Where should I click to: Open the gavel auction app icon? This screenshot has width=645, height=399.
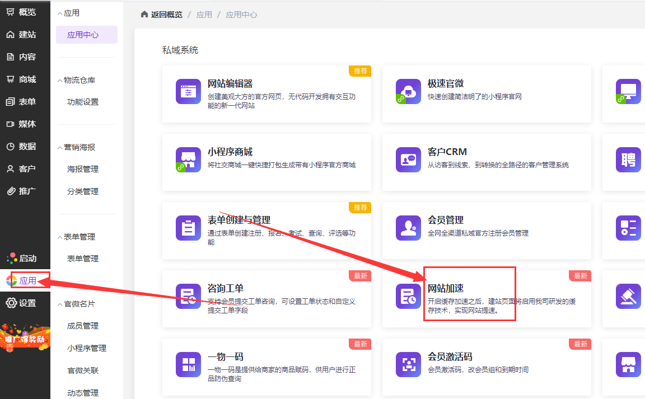[x=629, y=296]
